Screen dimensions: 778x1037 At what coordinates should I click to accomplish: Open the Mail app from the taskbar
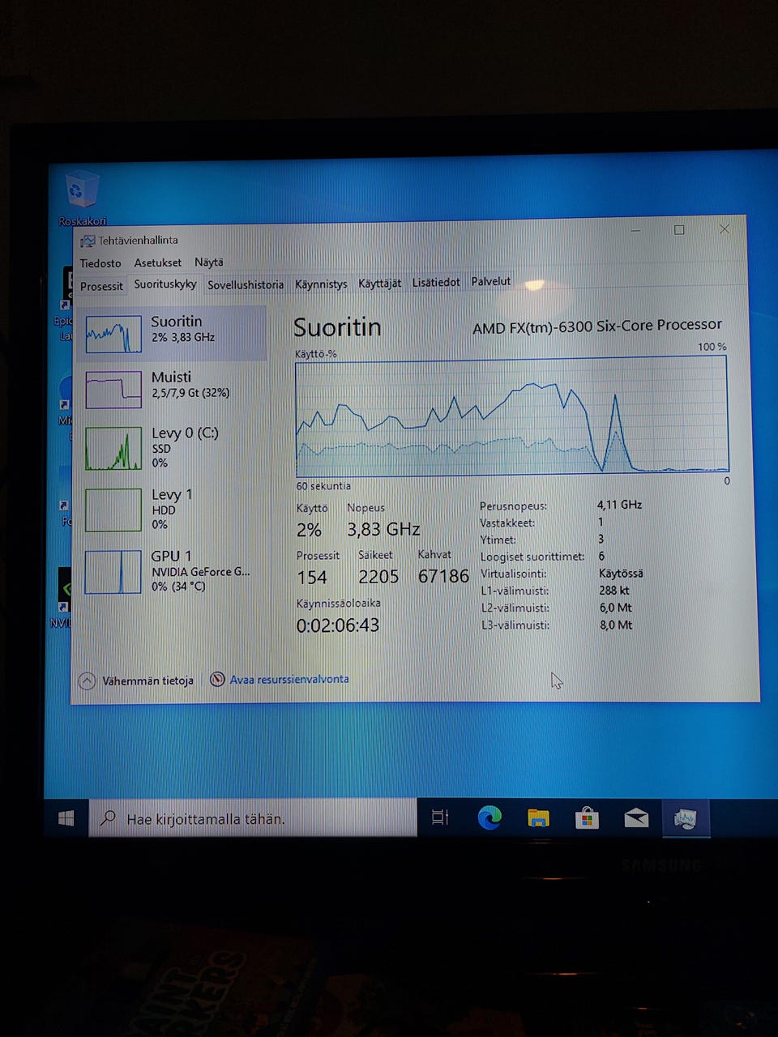click(636, 818)
